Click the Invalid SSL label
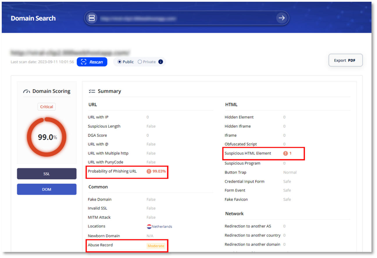Image resolution: width=377 pixels, height=258 pixels. (97, 208)
